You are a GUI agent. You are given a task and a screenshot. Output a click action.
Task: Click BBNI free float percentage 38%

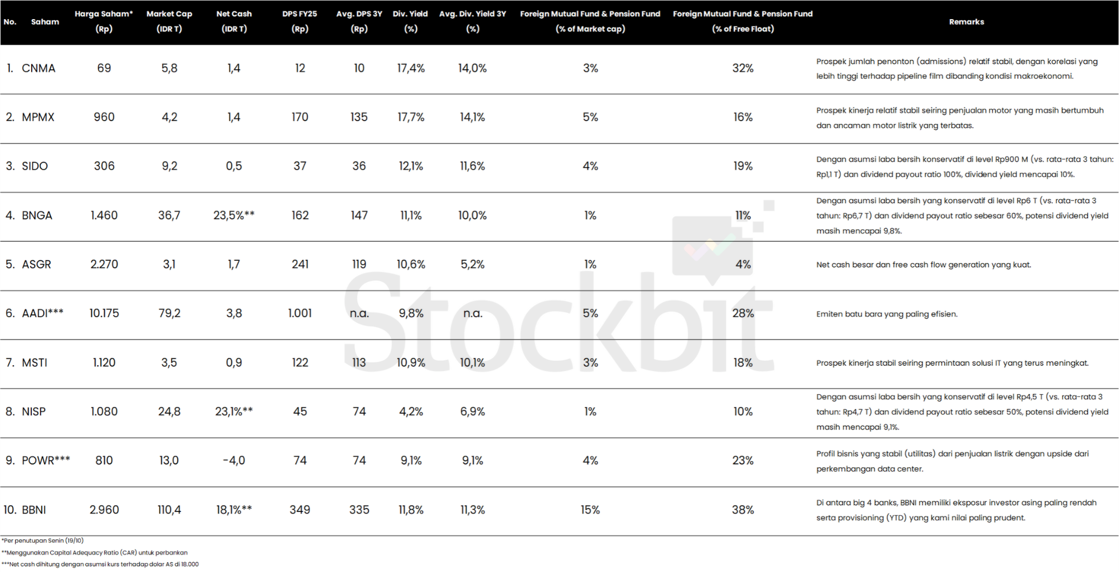pos(743,510)
